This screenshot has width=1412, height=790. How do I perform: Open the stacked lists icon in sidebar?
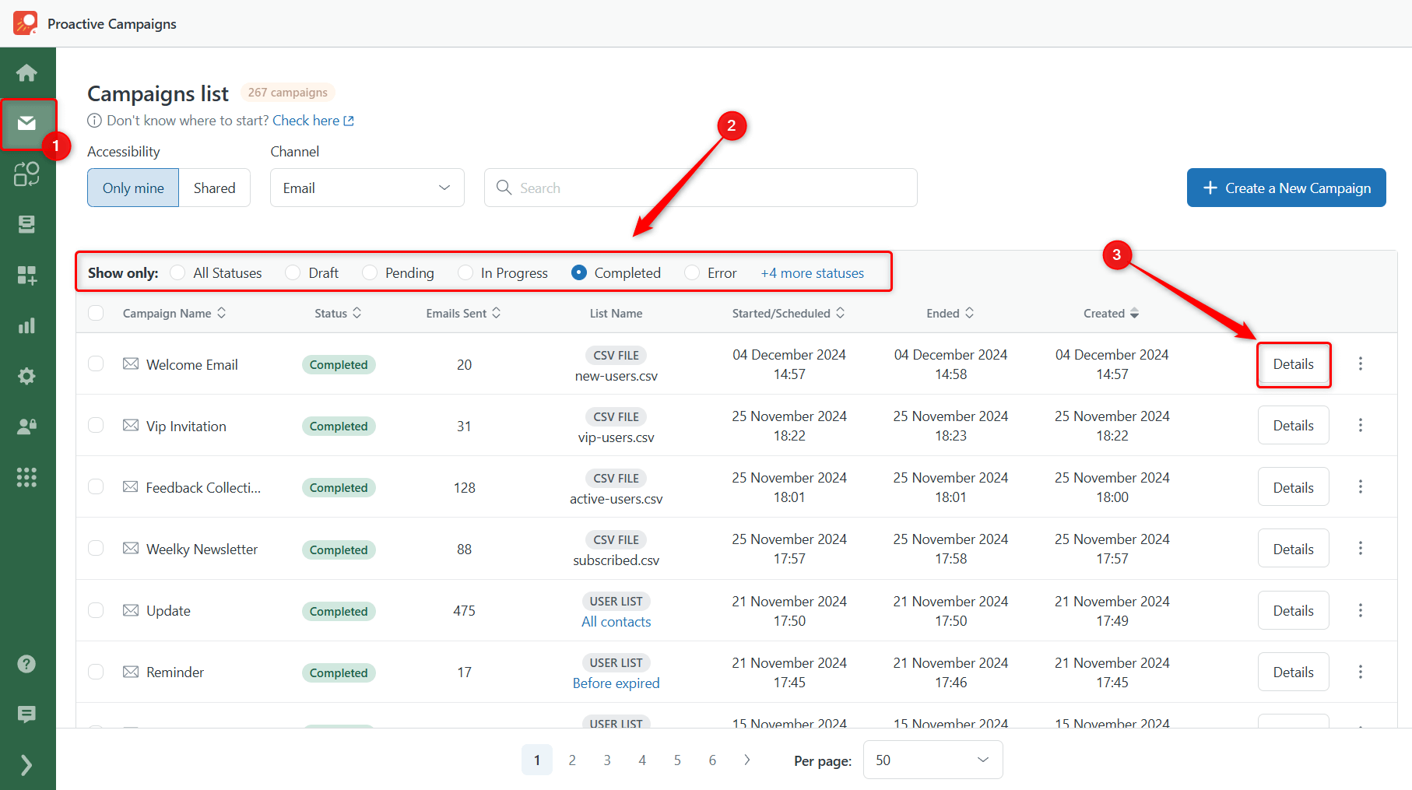pyautogui.click(x=26, y=224)
